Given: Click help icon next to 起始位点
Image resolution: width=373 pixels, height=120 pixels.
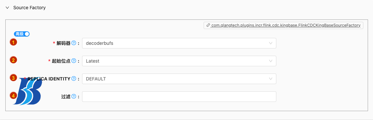Looking at the screenshot, I should [x=74, y=61].
